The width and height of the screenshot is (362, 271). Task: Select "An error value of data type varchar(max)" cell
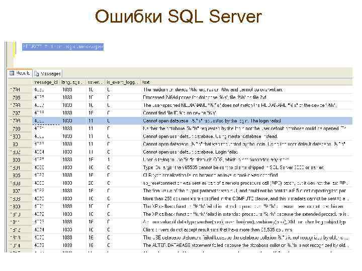point(246,222)
